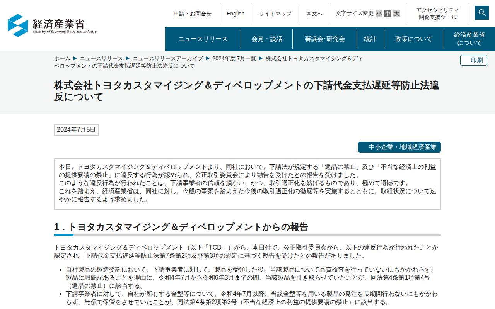Click the search magnifier icon
The width and height of the screenshot is (495, 309).
(482, 13)
